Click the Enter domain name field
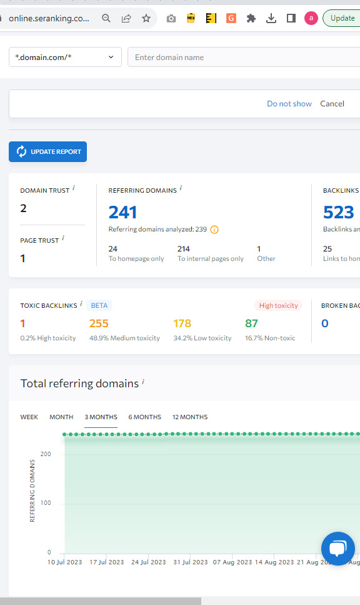Screen dimensions: 360x605 point(244,57)
